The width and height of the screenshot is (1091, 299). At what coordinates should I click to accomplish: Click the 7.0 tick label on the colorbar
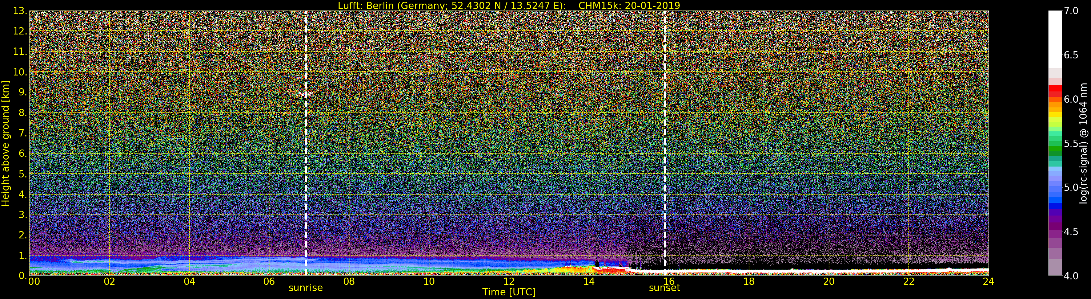pos(1071,11)
